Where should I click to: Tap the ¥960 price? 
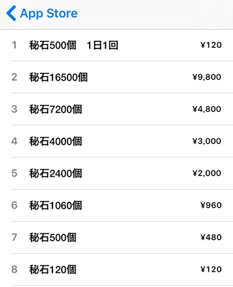click(x=211, y=205)
